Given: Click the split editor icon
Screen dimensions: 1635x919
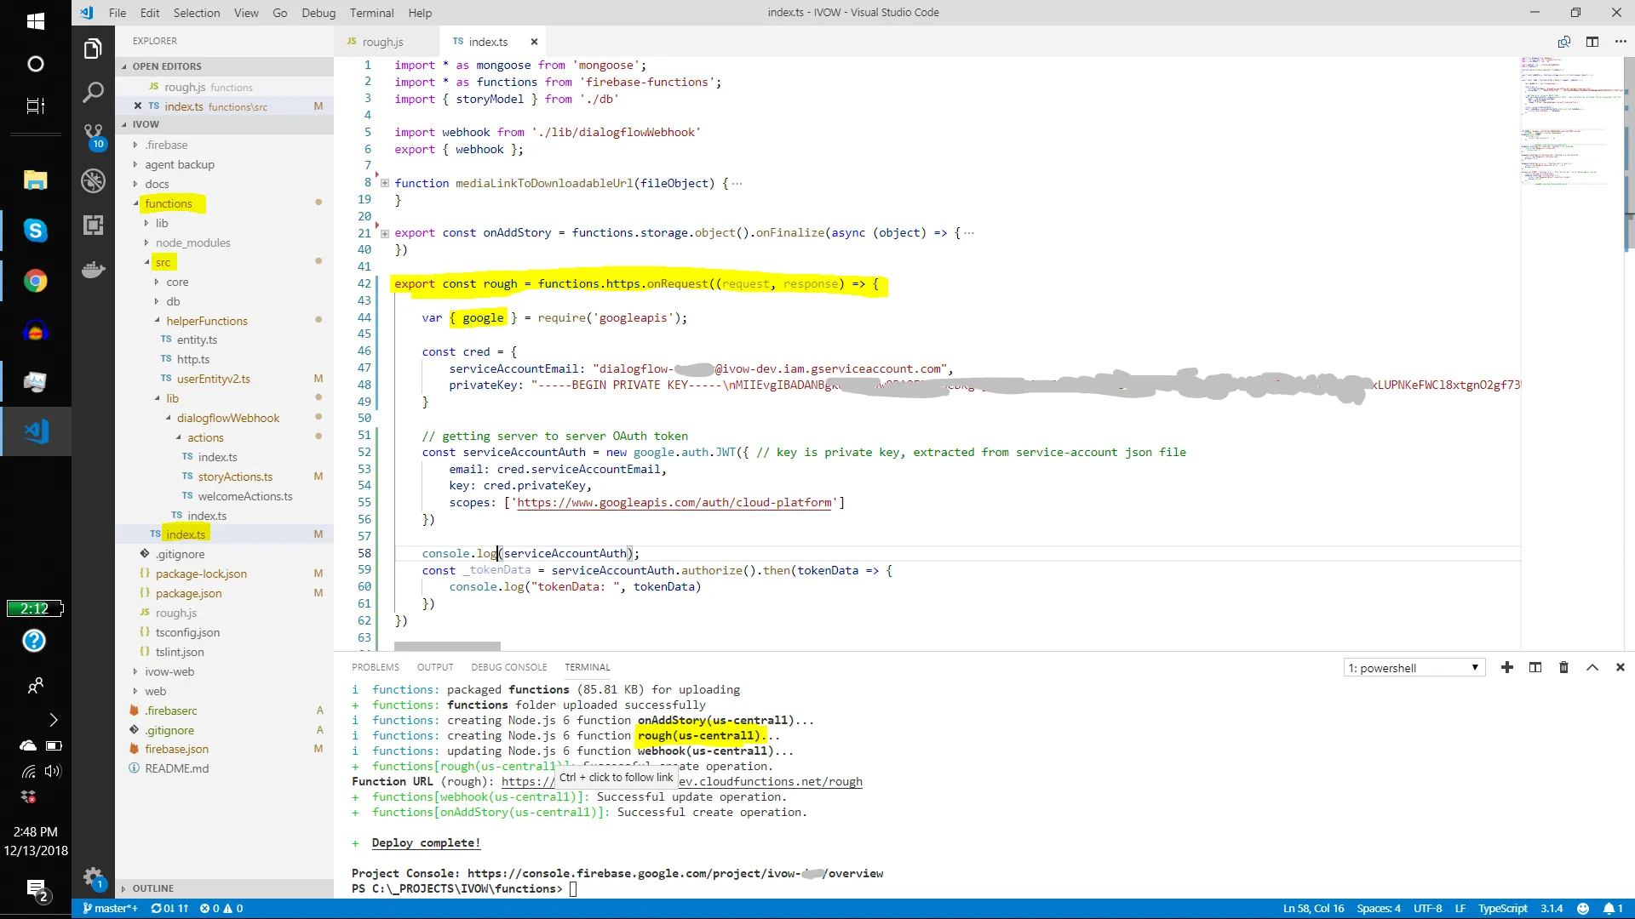Looking at the screenshot, I should click(1592, 42).
